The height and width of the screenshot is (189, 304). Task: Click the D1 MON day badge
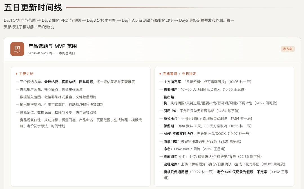17,49
